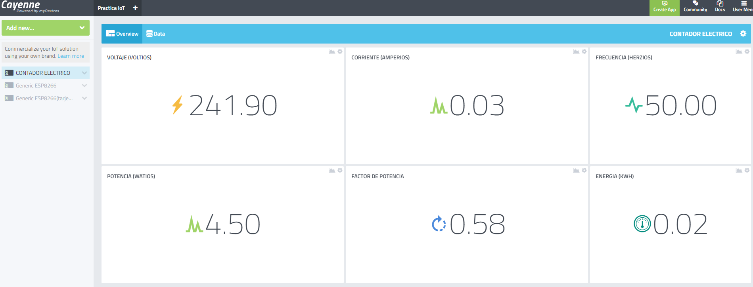Click the Create App button
The image size is (753, 287).
(664, 8)
